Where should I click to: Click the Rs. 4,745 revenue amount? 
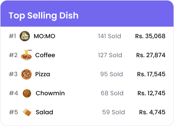coord(152,112)
